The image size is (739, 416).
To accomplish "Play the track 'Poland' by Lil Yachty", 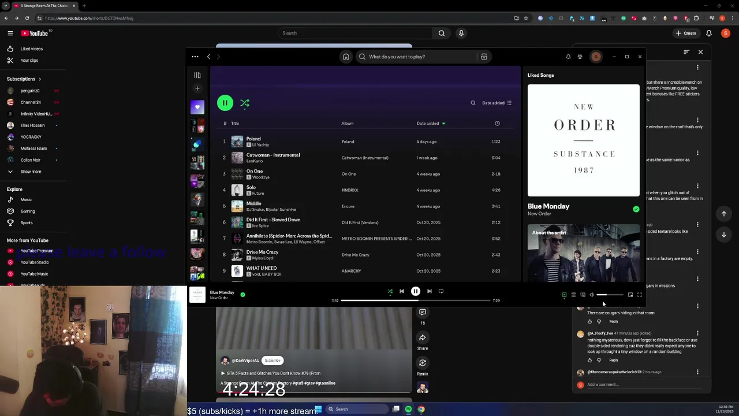I will (253, 139).
